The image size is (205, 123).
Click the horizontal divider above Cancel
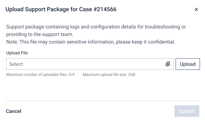coord(102,101)
